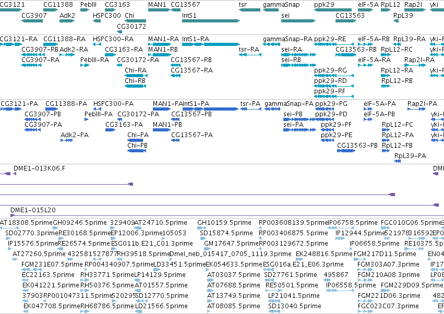Open the Chi-PB protein label

coord(137,145)
